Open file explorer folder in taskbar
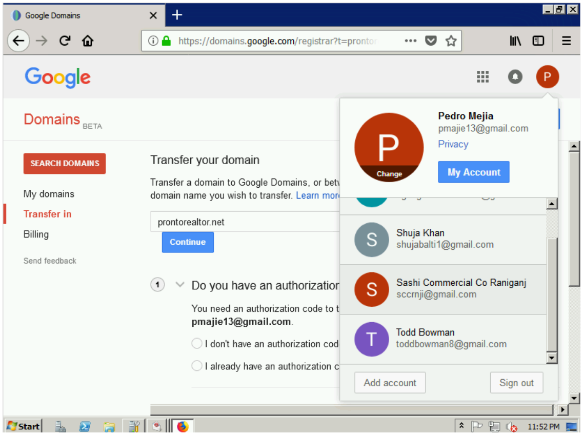 pyautogui.click(x=109, y=426)
